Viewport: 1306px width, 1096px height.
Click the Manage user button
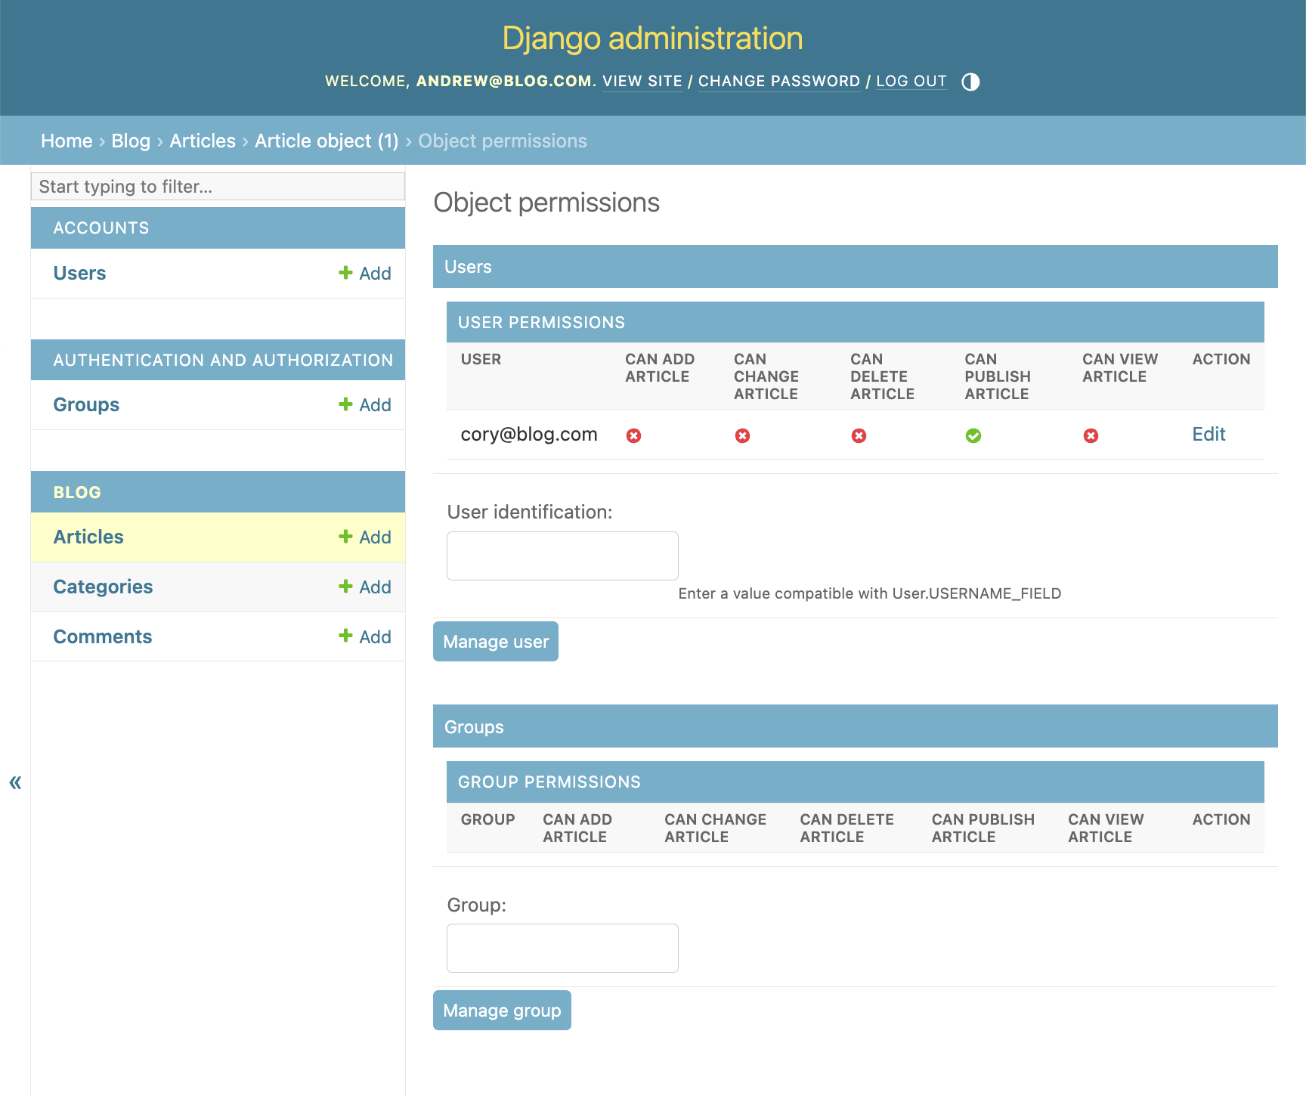coord(495,641)
